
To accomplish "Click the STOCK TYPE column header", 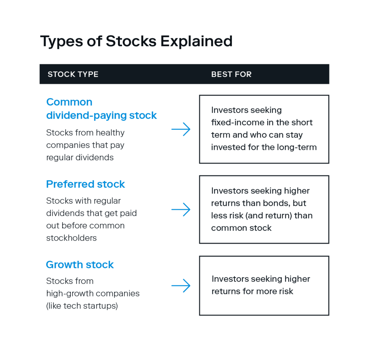I will coord(73,74).
